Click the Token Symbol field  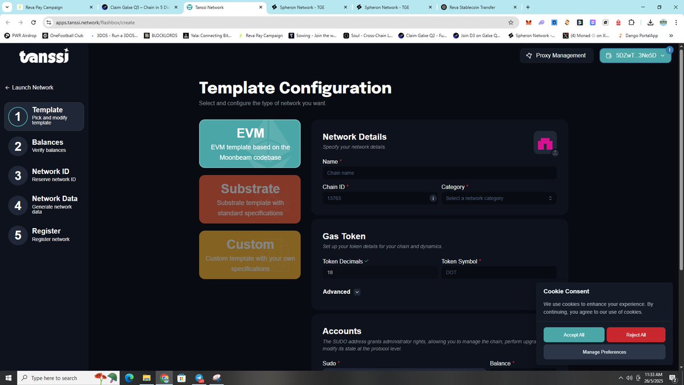pos(499,273)
